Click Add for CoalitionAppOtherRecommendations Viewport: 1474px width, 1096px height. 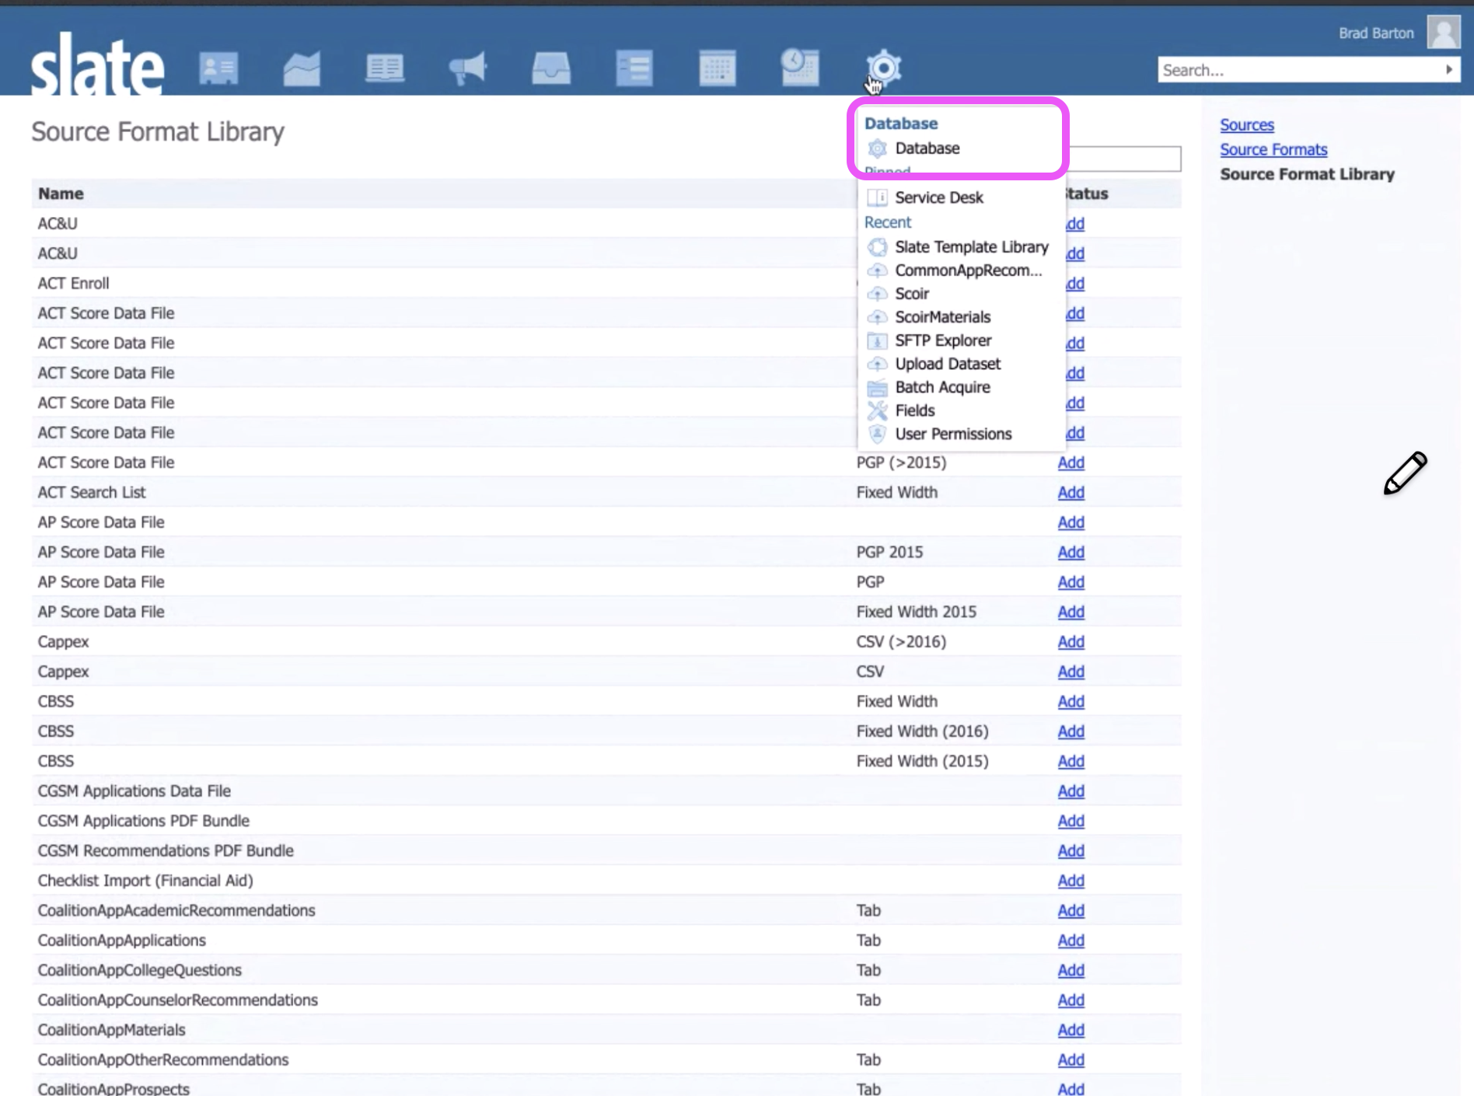tap(1071, 1059)
